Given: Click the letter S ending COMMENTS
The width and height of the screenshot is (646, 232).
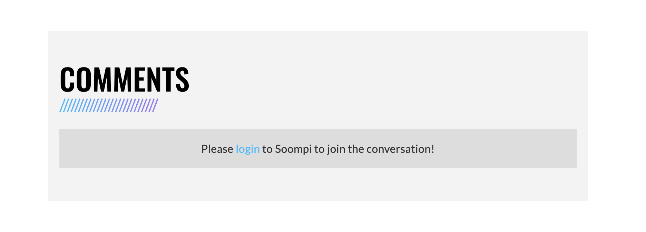Looking at the screenshot, I should coord(182,80).
